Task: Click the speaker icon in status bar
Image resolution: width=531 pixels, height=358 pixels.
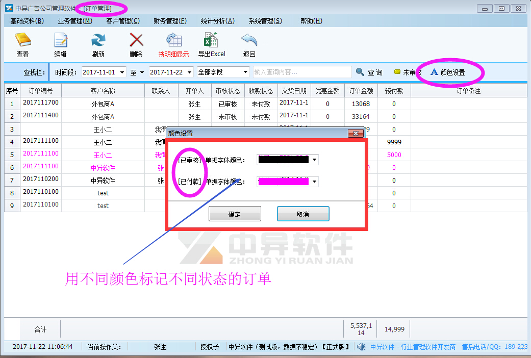Action: pos(361,347)
